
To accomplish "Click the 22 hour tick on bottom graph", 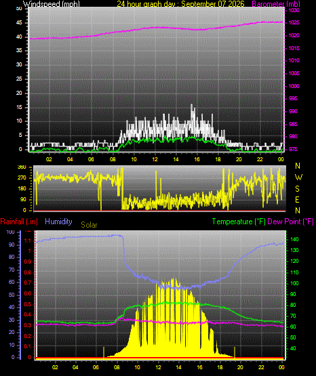I will pos(261,367).
